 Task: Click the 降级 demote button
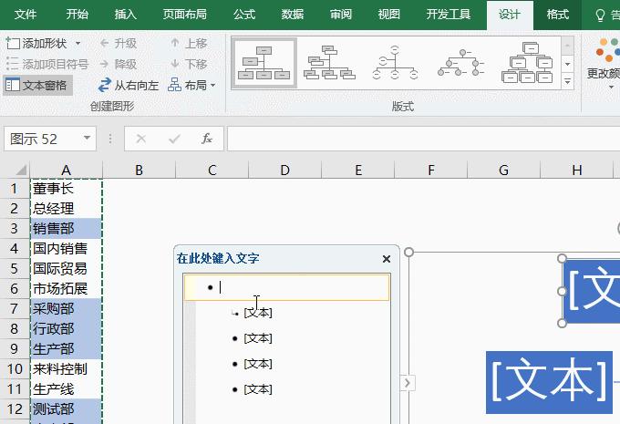(119, 64)
